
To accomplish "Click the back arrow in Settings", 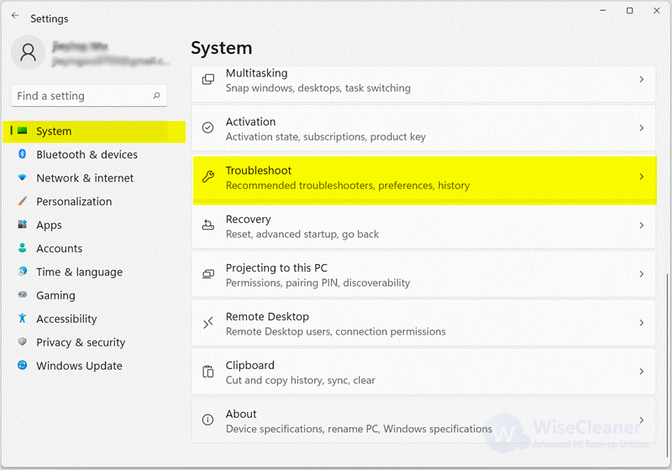I will (x=15, y=15).
